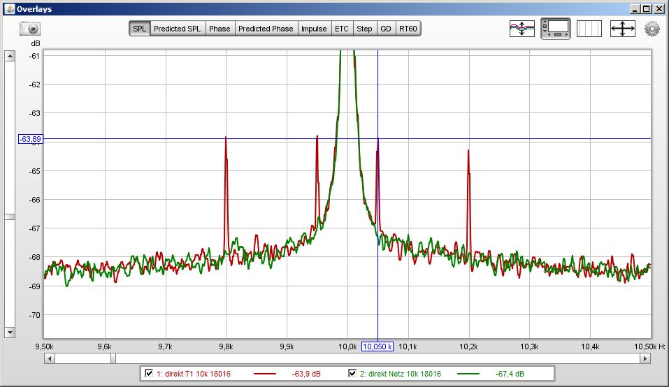The height and width of the screenshot is (387, 669).
Task: Click horizontal scrollbar right arrow
Action: pos(645,359)
